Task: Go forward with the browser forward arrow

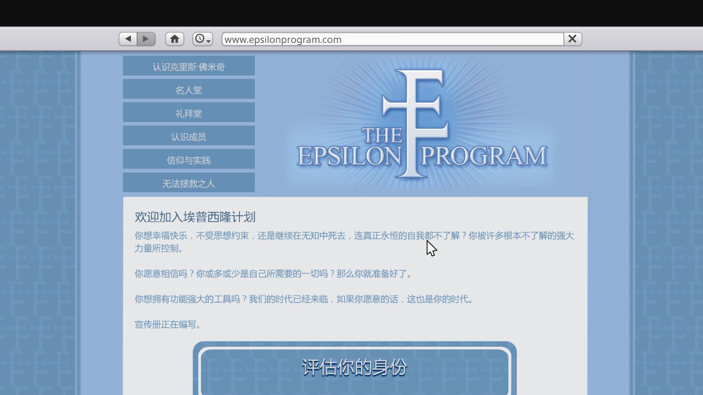Action: click(x=146, y=39)
